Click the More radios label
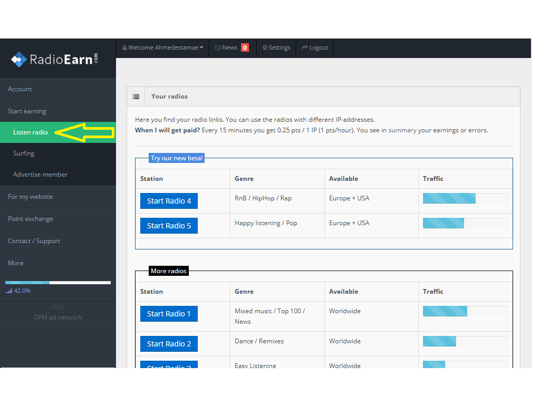The height and width of the screenshot is (405, 540). tap(169, 271)
